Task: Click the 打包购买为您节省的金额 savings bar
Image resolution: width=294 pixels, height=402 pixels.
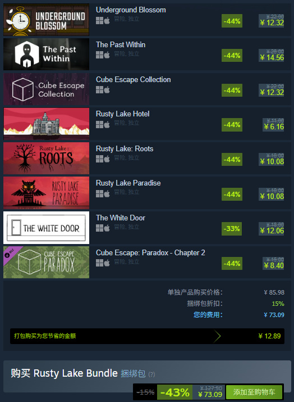Action: pos(147,336)
